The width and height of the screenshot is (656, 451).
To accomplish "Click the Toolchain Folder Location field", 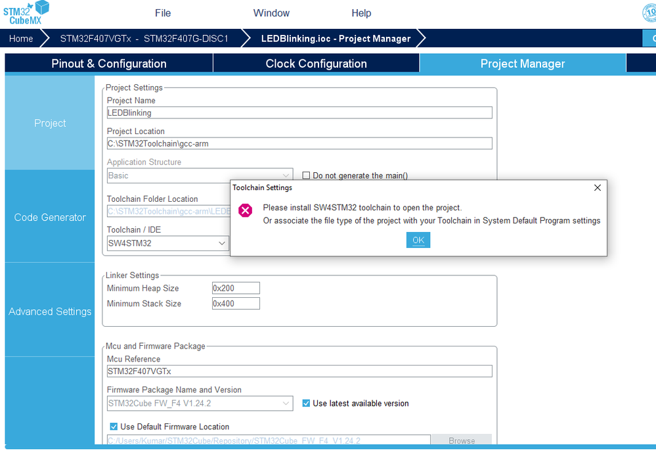I will point(169,211).
